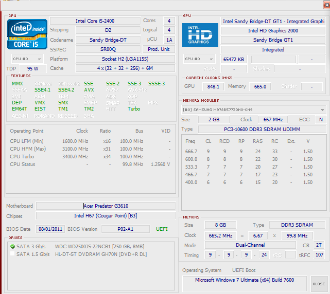Image resolution: width=330 pixels, height=294 pixels.
Task: Click the CPU HFM (Max) row
Action: pos(90,149)
